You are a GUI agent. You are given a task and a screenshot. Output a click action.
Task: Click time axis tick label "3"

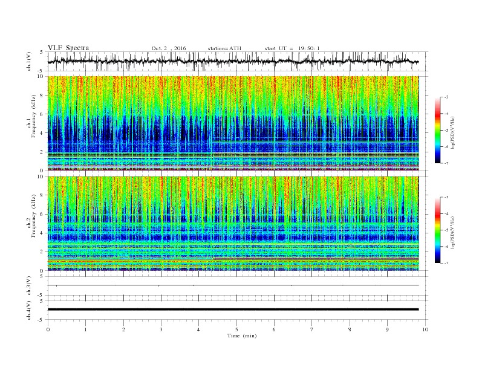[x=161, y=329]
